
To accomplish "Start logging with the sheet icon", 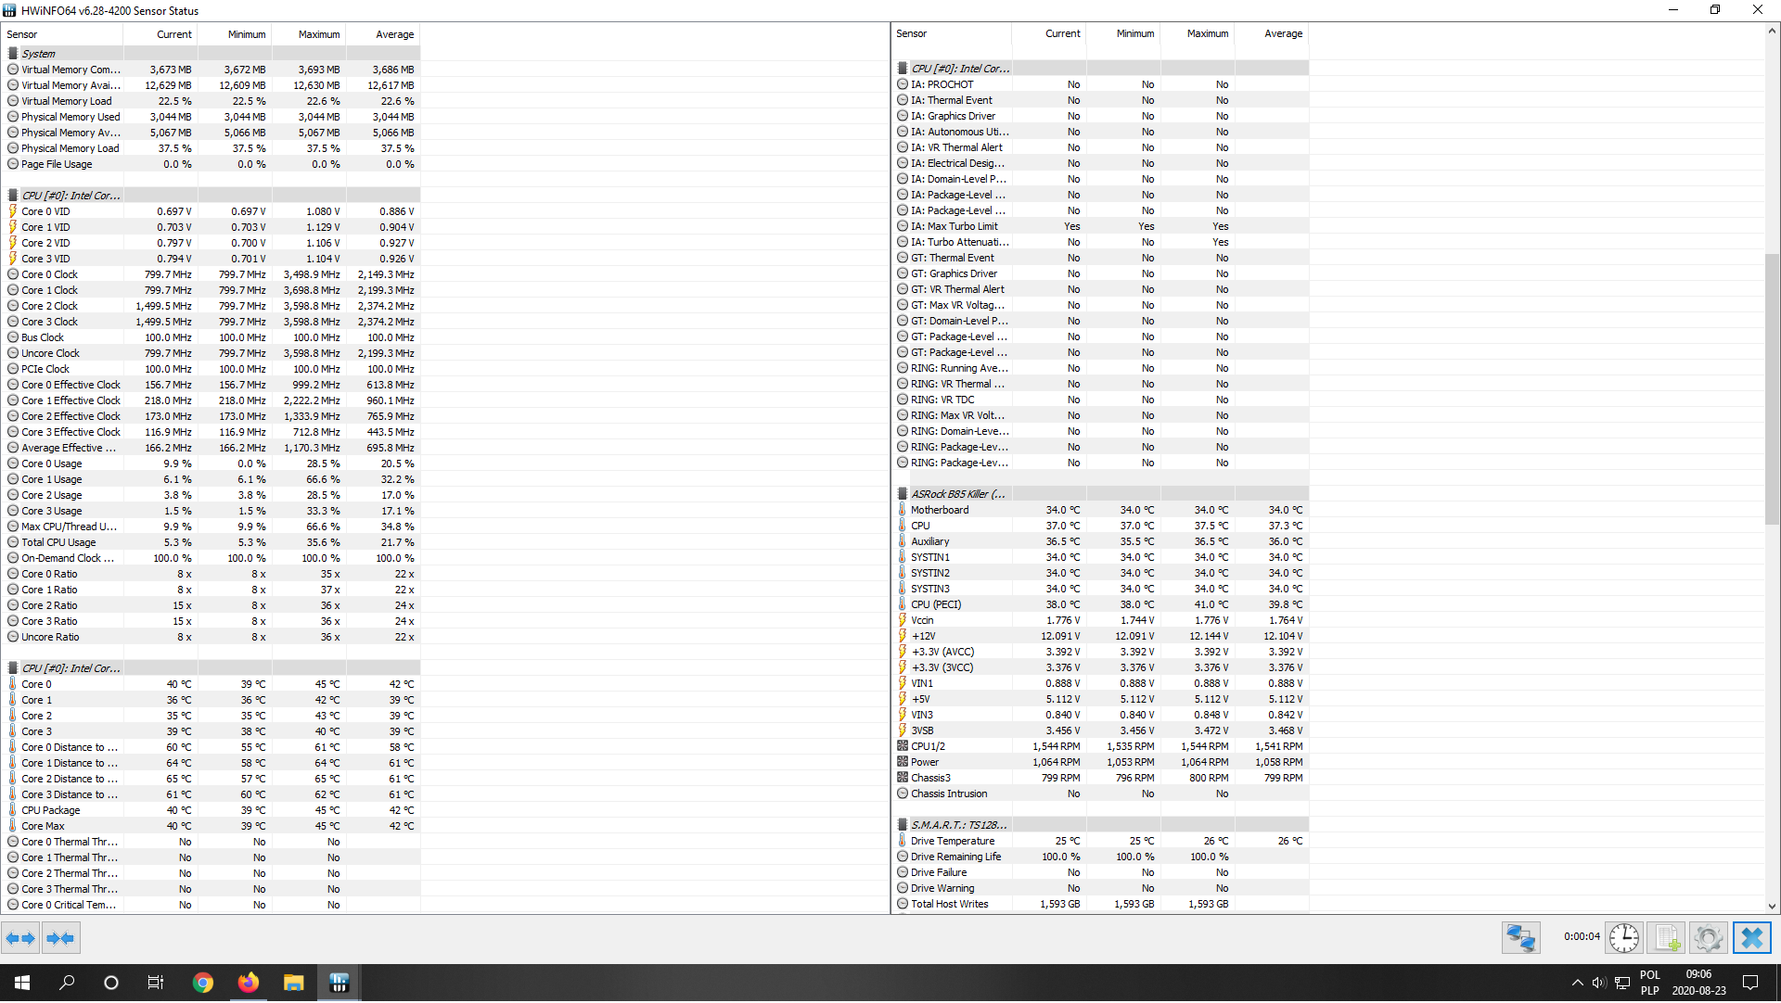I will coord(1667,938).
